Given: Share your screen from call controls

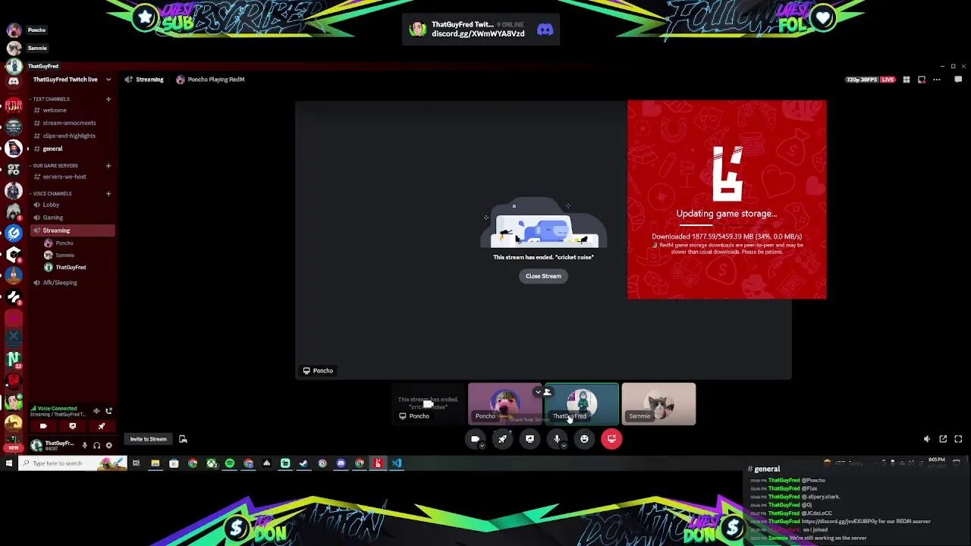Looking at the screenshot, I should 529,438.
